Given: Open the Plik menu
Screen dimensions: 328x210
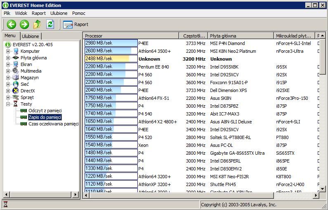Looking at the screenshot, I should [7, 13].
